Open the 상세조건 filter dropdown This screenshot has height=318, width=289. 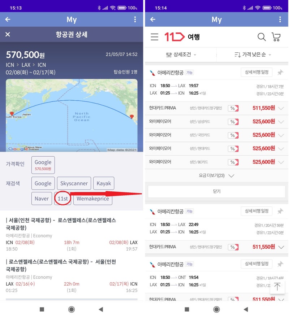(x=181, y=55)
